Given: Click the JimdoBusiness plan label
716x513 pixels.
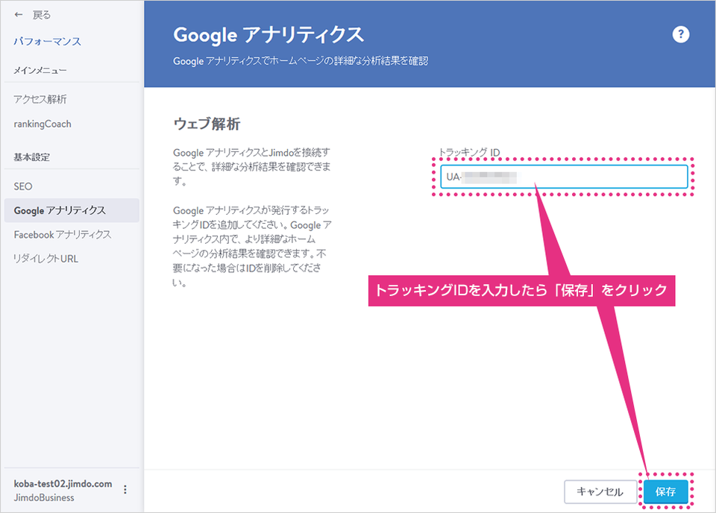Looking at the screenshot, I should (x=44, y=497).
